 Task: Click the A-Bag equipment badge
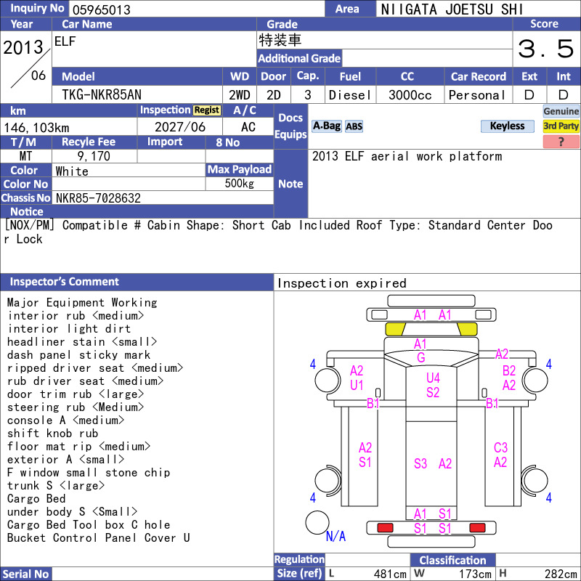(326, 126)
